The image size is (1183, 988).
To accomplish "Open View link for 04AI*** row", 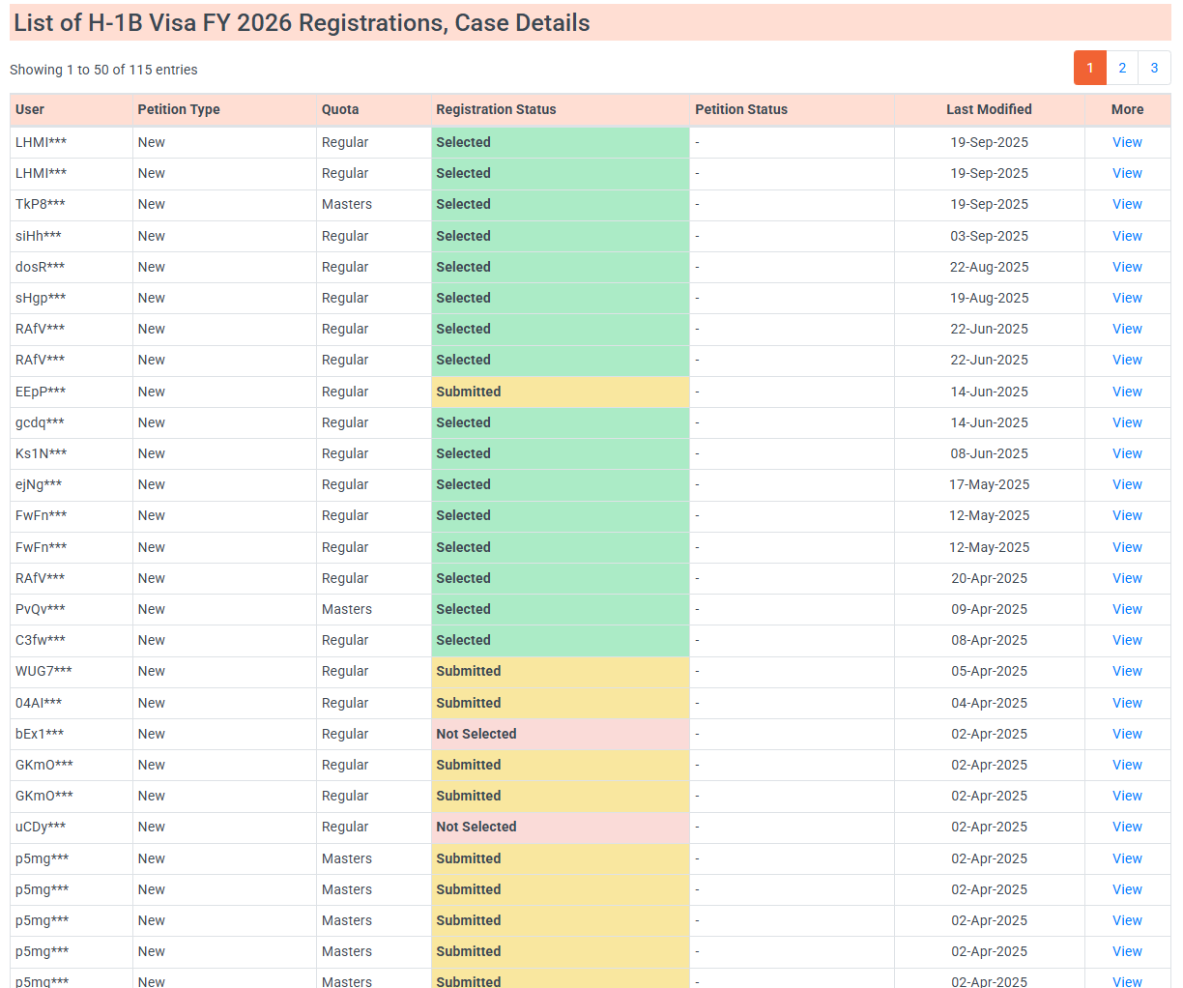I will (x=1127, y=703).
